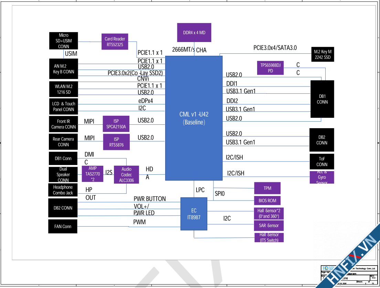Select the DDR4 x 4 MD block

194,33
